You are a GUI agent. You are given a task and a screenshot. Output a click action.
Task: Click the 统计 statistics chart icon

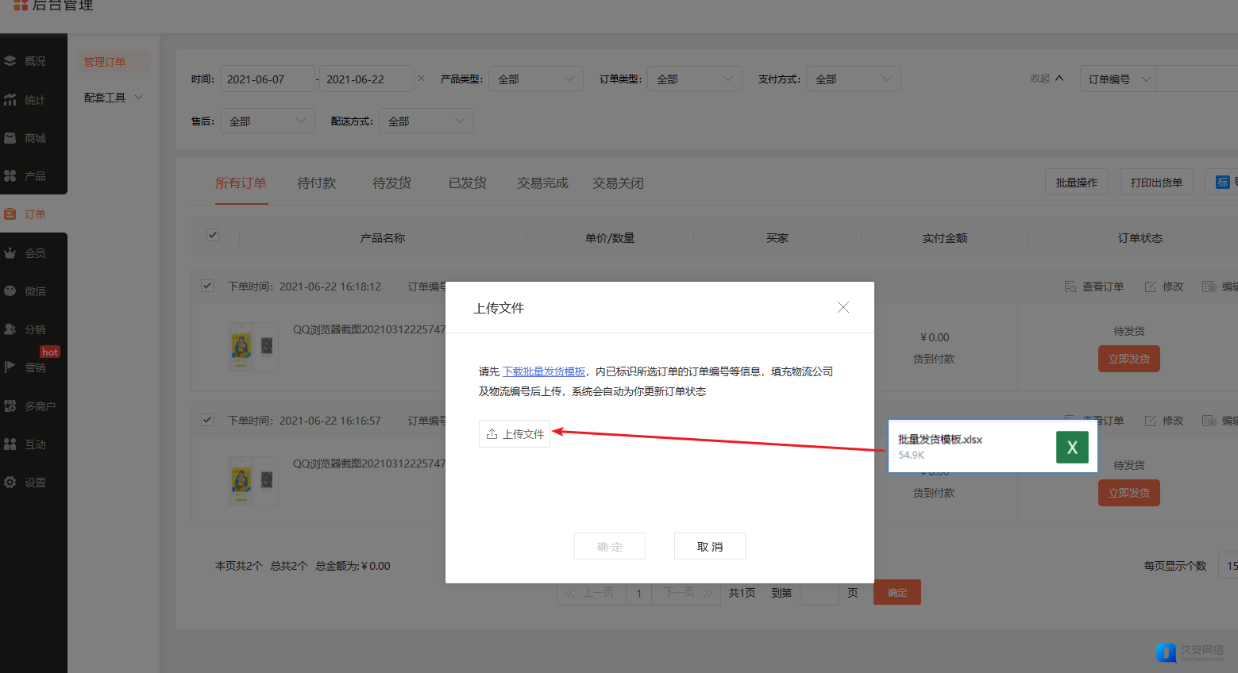pyautogui.click(x=10, y=100)
